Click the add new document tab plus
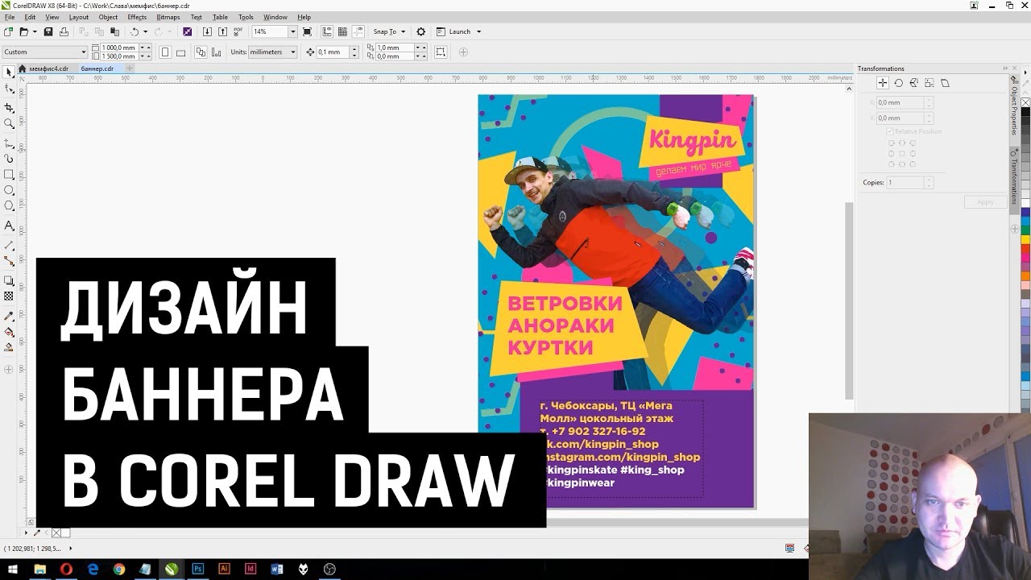 [129, 68]
